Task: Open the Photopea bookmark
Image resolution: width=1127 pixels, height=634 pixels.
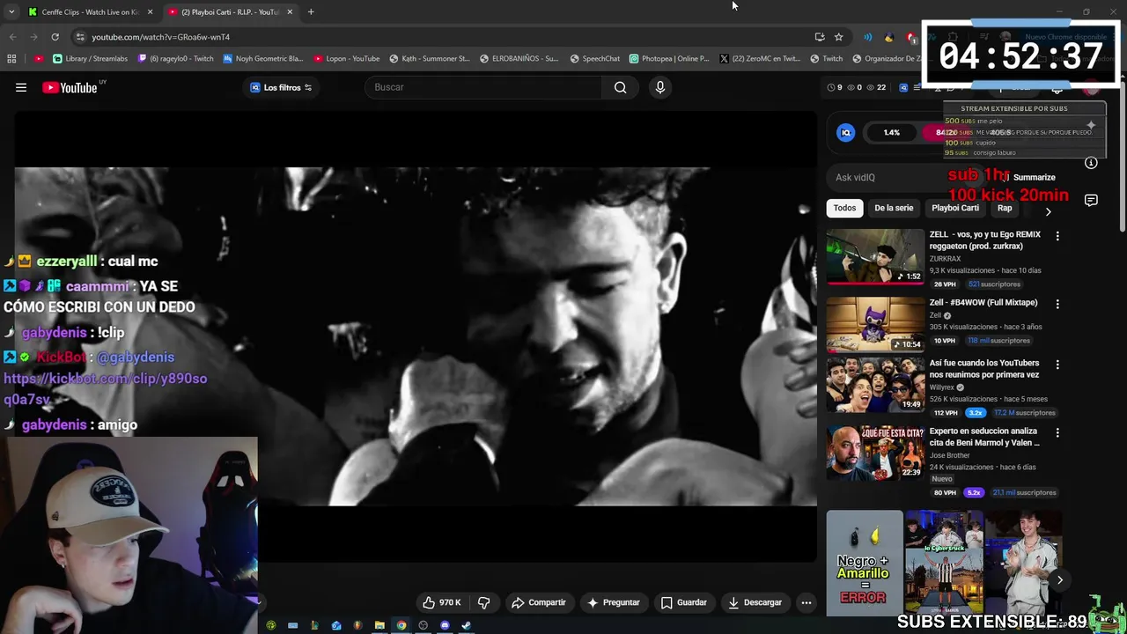Action: [669, 59]
